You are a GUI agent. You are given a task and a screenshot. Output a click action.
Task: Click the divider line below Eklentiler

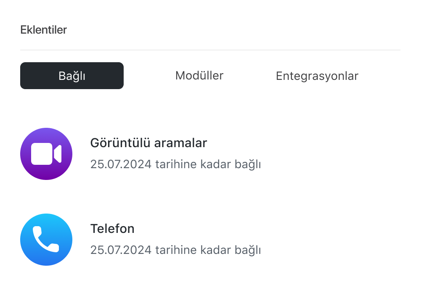[x=210, y=50]
